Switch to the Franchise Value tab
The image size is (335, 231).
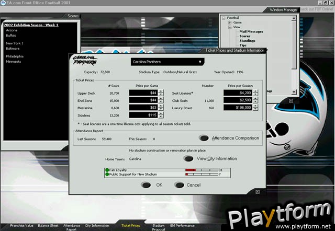pos(21,226)
